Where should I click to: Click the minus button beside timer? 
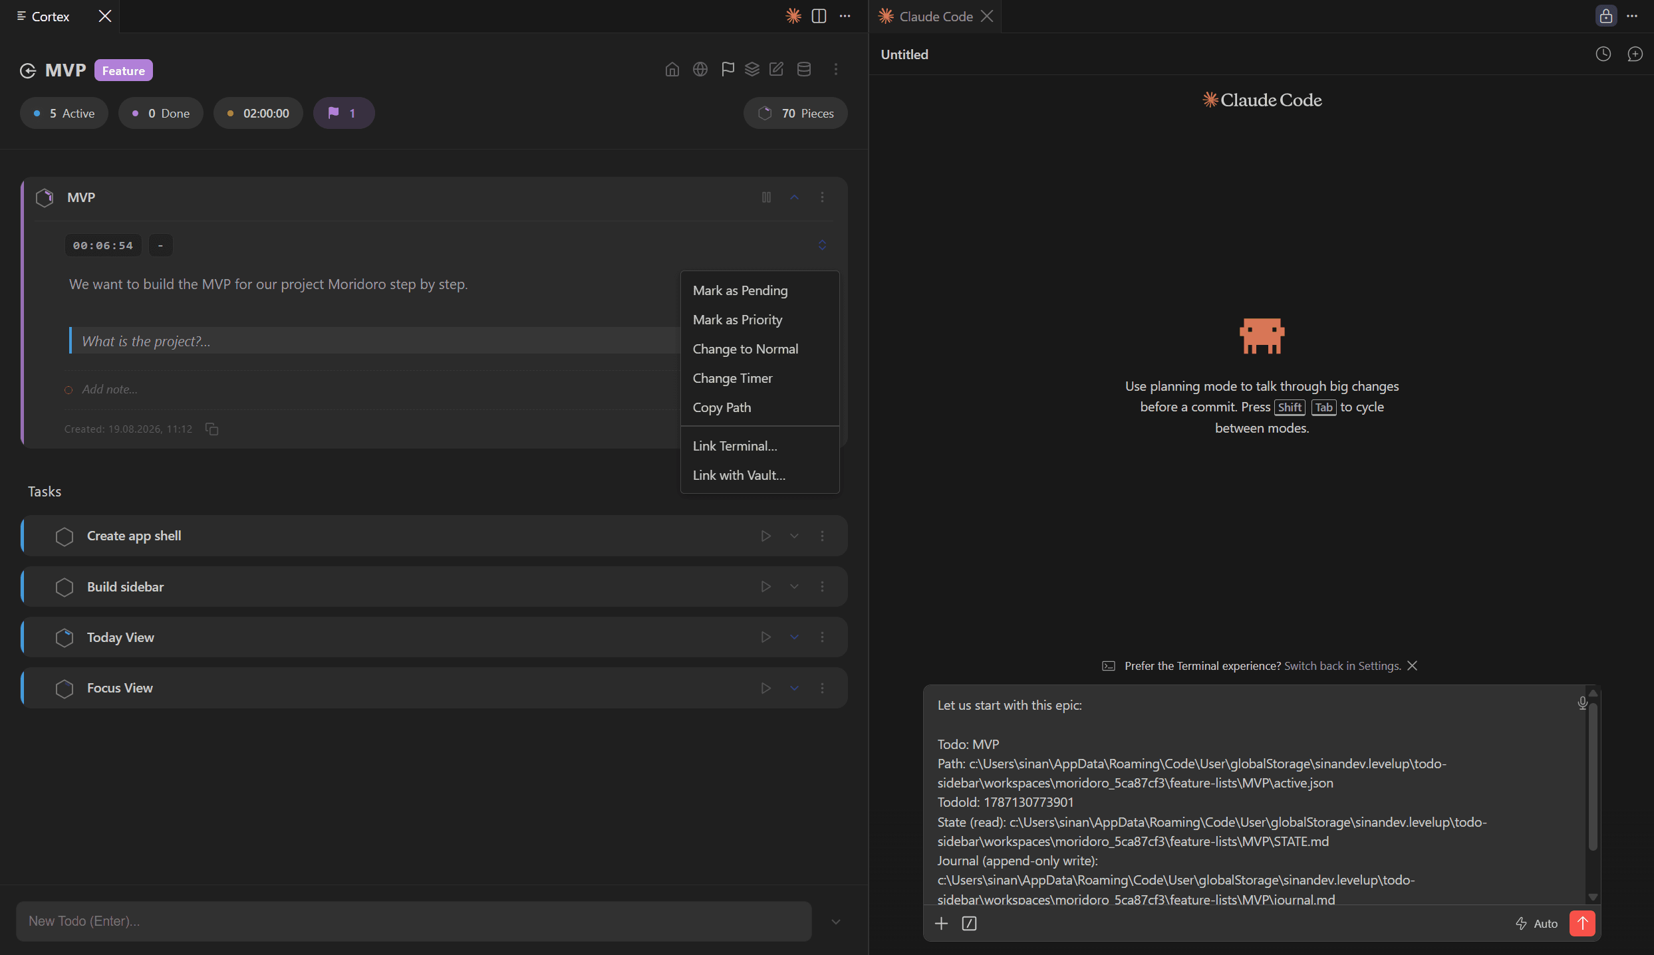point(160,245)
